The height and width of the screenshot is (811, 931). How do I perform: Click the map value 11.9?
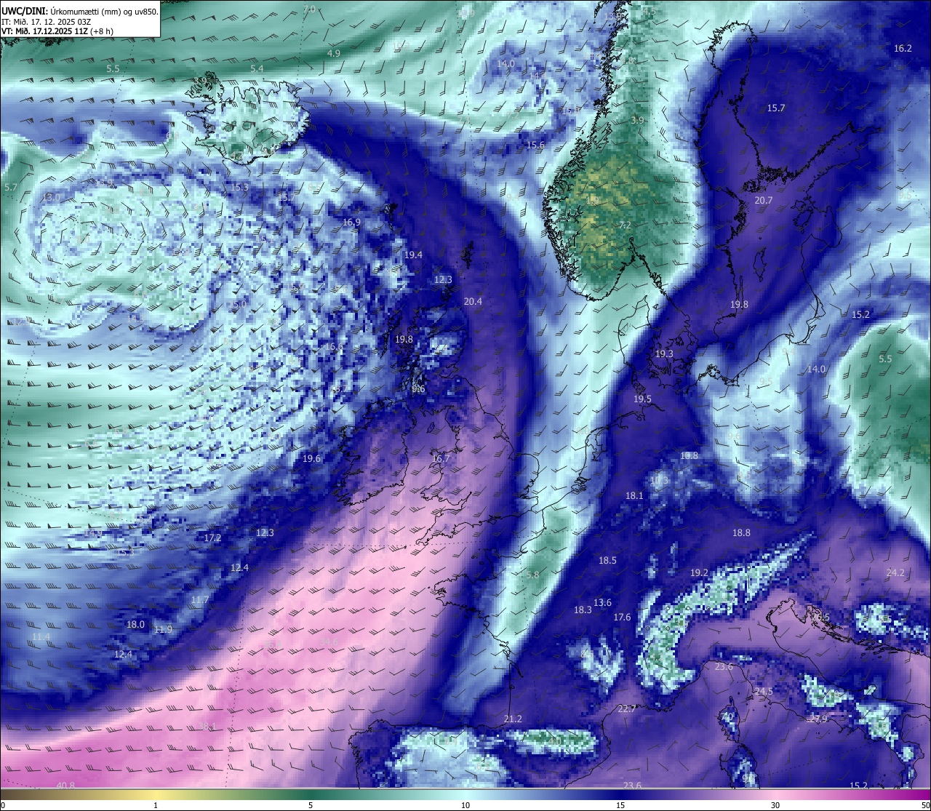[x=163, y=629]
